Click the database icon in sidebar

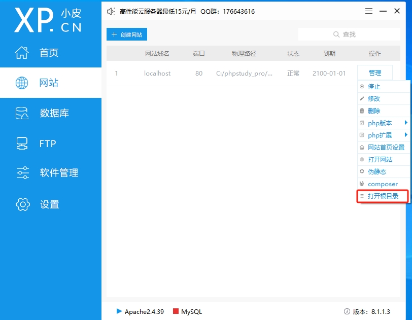(22, 113)
